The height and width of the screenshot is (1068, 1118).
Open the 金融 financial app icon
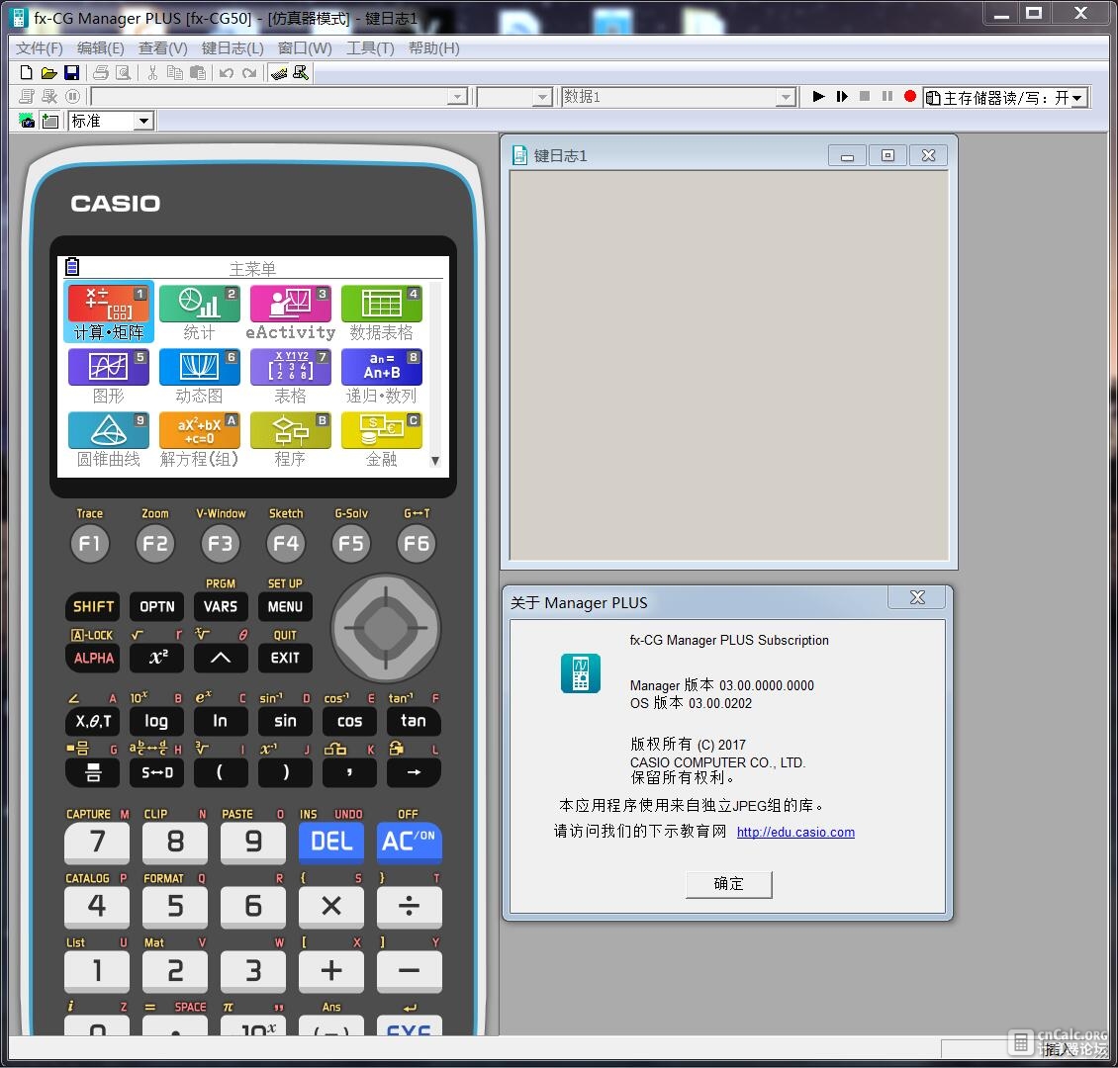(x=382, y=439)
